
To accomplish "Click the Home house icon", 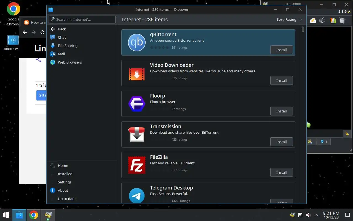I will coord(53,165).
